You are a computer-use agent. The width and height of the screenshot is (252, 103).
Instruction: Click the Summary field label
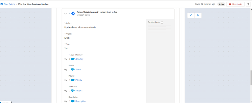point(72,86)
